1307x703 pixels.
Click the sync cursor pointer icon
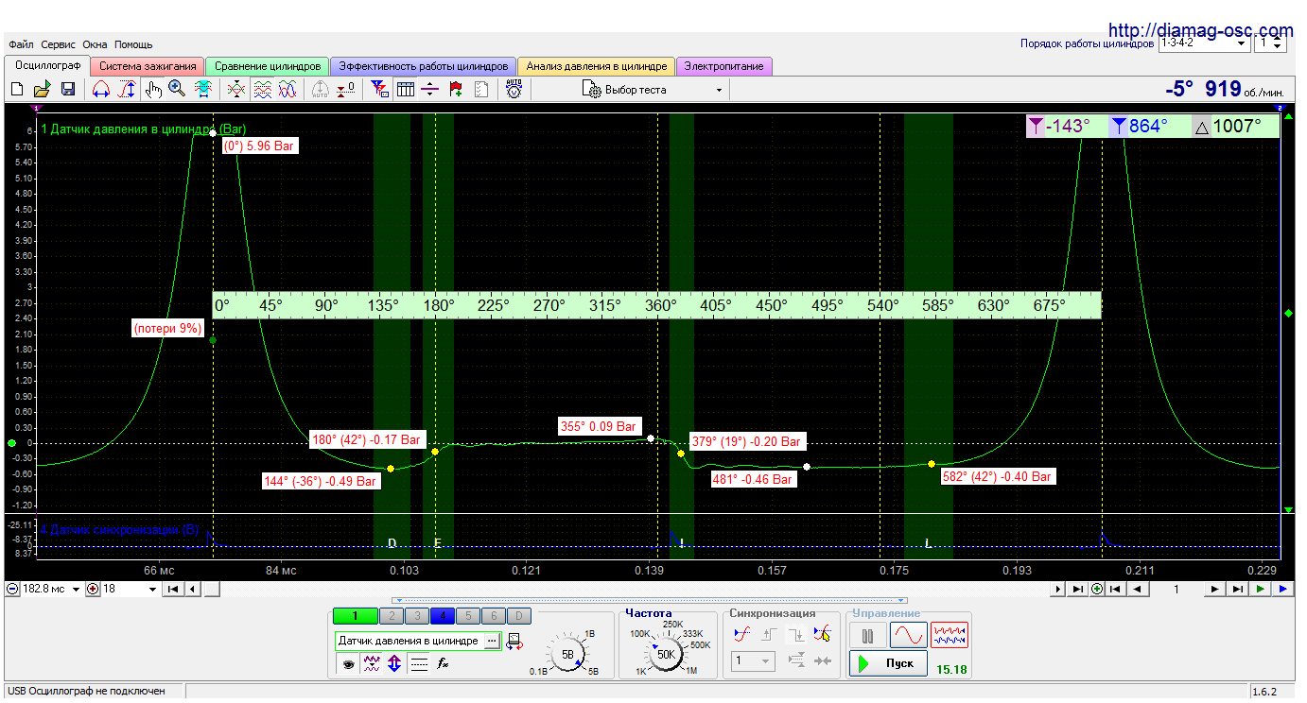(823, 635)
